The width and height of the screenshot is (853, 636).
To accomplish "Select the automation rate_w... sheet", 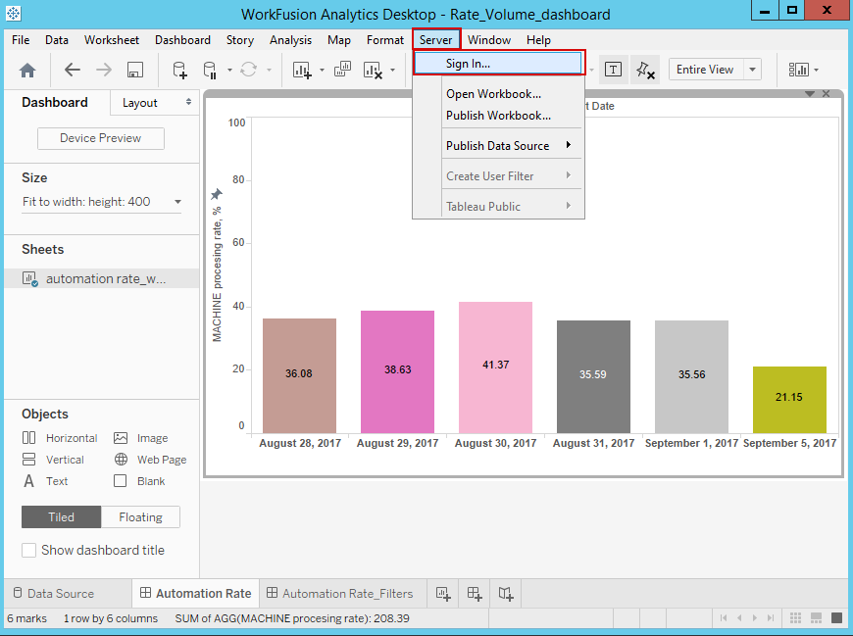I will click(x=101, y=279).
